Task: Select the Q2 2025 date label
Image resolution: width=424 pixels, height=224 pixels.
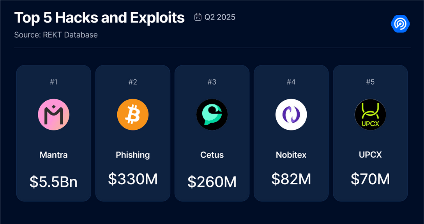Action: 220,17
